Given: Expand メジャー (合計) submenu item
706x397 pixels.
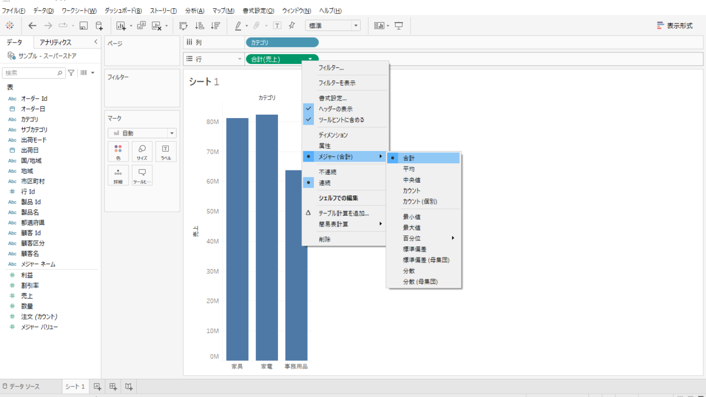Looking at the screenshot, I should point(345,157).
